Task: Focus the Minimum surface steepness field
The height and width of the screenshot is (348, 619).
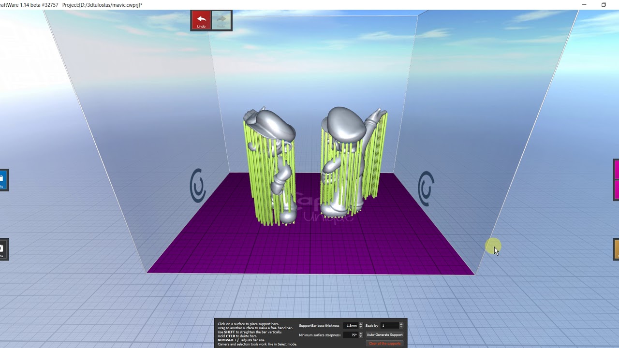Action: pos(351,335)
